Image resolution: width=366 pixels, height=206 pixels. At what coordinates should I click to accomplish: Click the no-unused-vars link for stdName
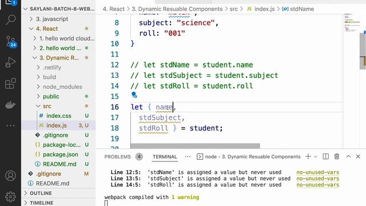[318, 172]
